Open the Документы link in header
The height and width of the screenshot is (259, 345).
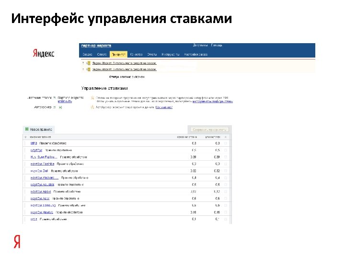200,45
